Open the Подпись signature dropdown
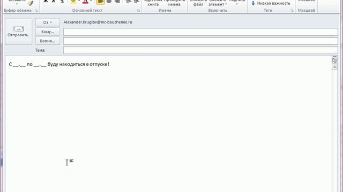Image resolution: width=343 pixels, height=192 pixels. [237, 3]
